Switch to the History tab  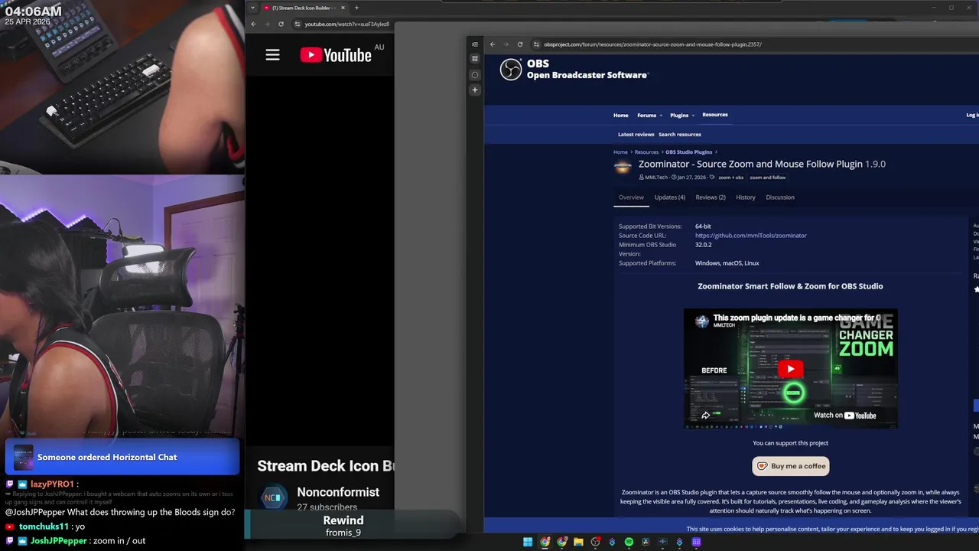(746, 197)
